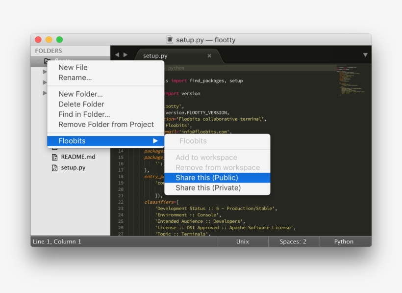Click the left tab navigation arrow
402x293 pixels.
(117, 55)
